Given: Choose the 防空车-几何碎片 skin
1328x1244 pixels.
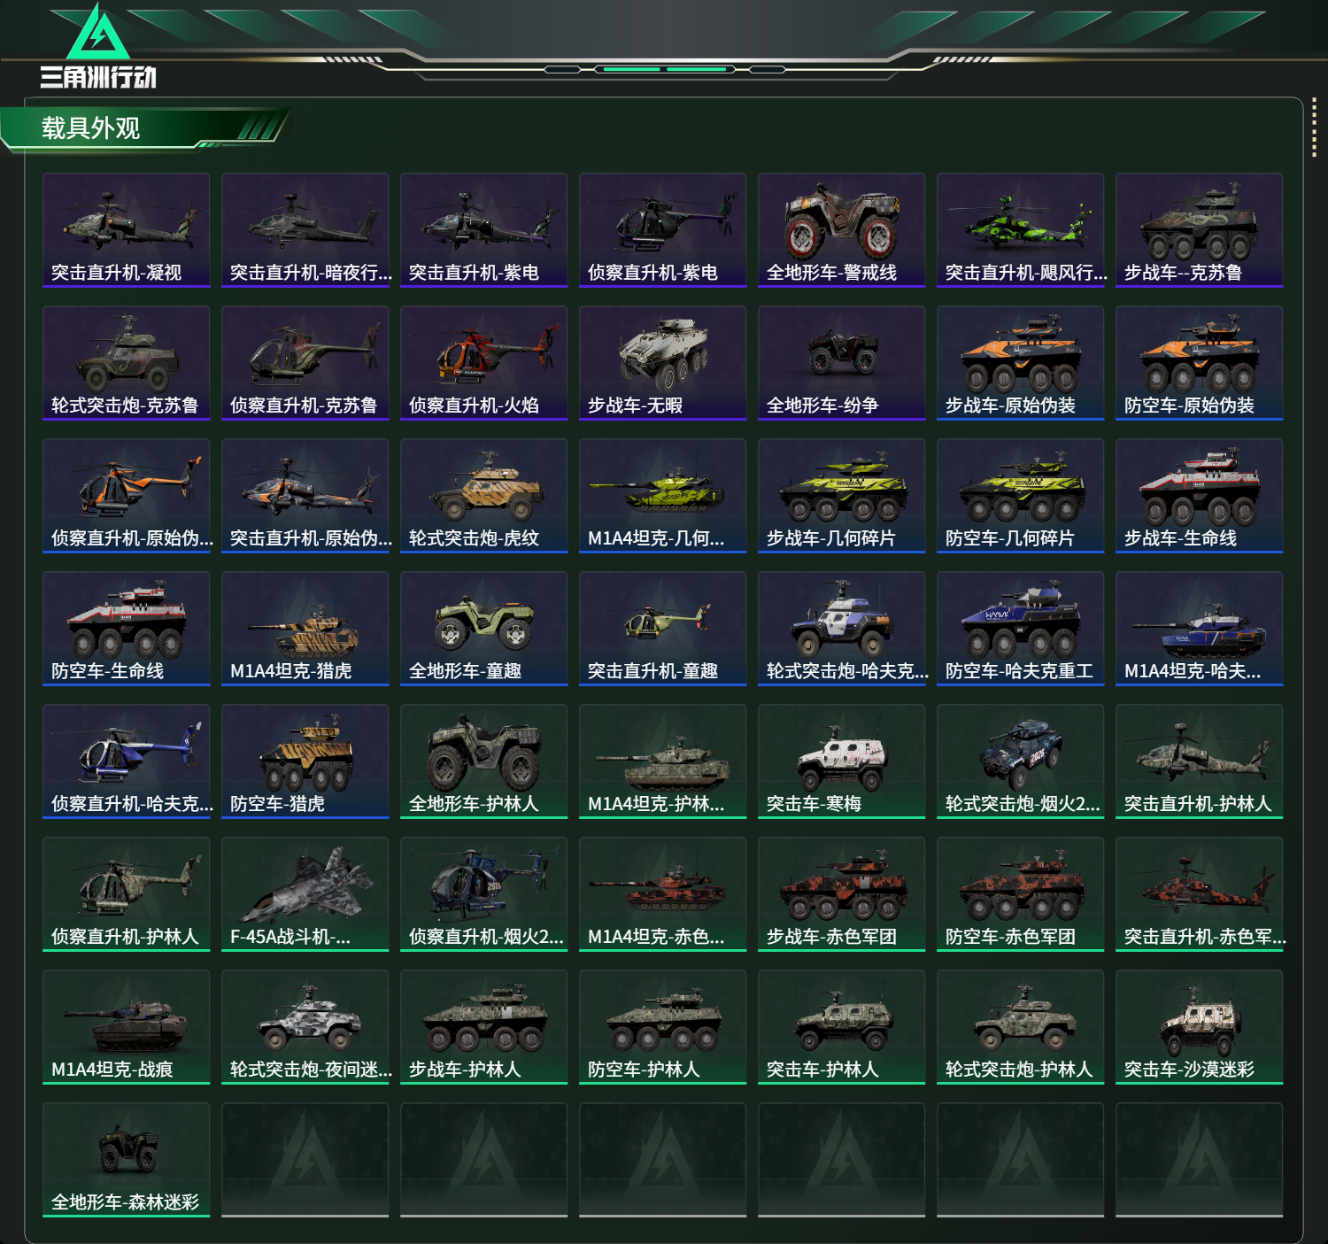Looking at the screenshot, I should (x=1021, y=496).
